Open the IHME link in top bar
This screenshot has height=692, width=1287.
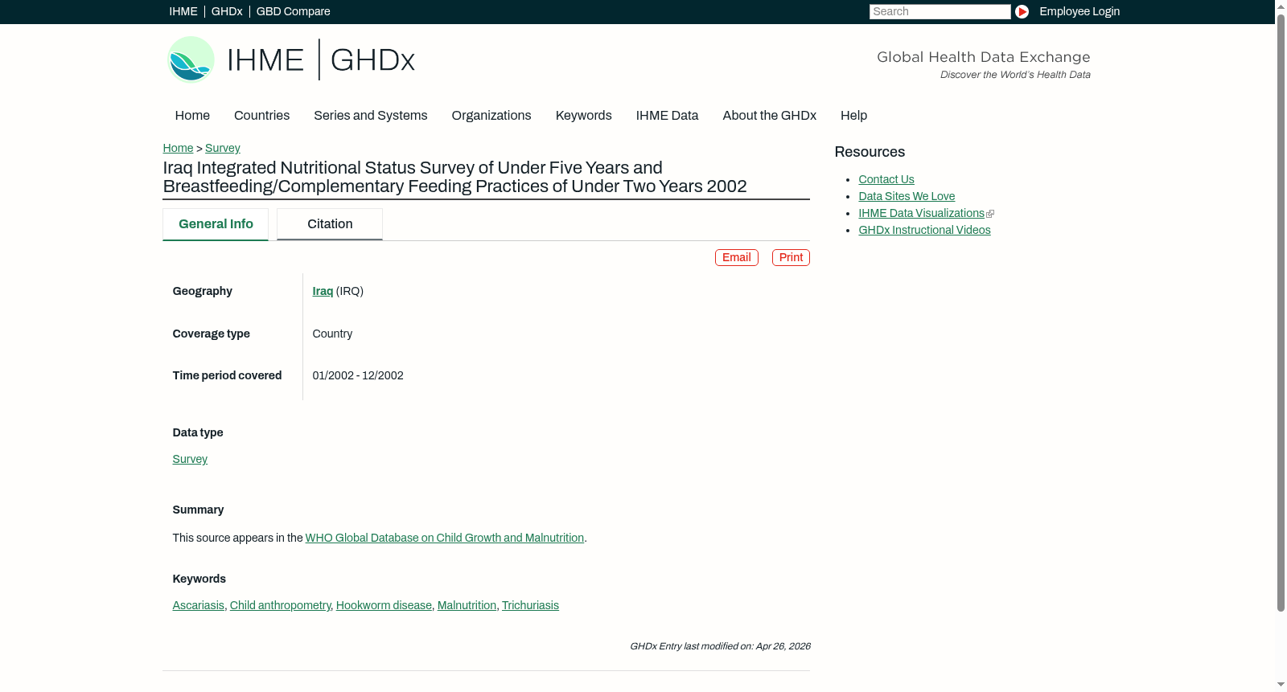183,11
